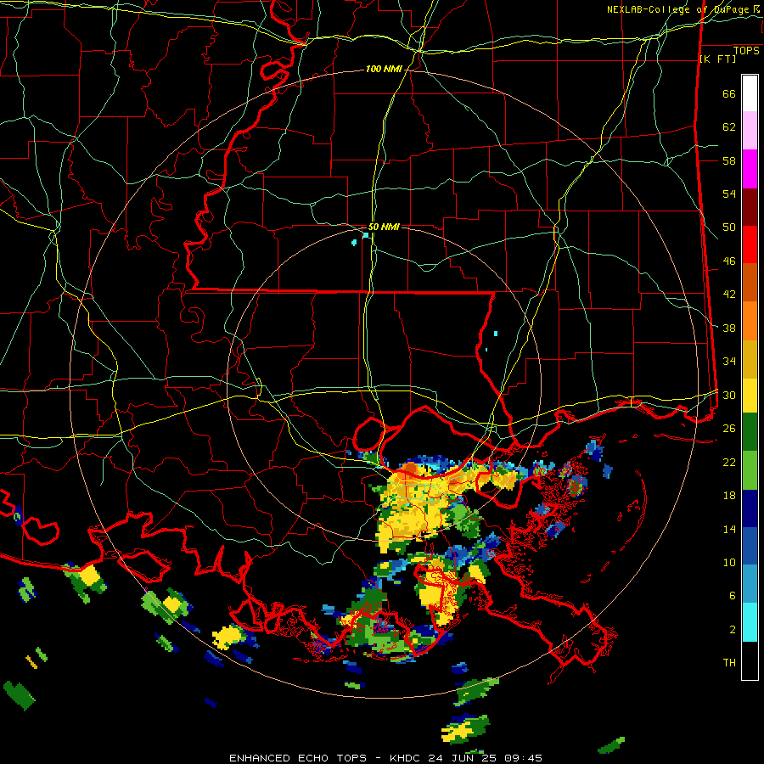Click the "09:45" timestamp in footer
The image size is (764, 764).
point(523,758)
